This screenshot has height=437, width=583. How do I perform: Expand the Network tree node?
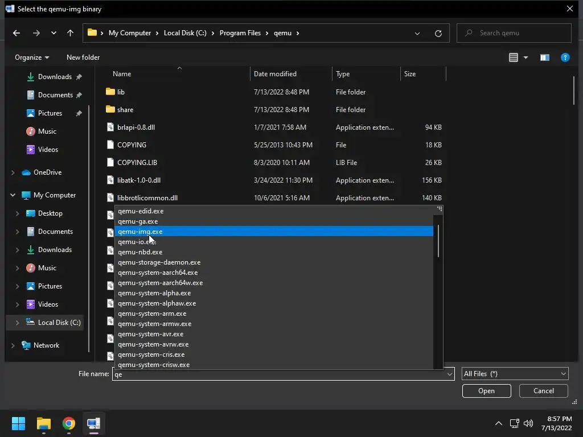point(13,345)
